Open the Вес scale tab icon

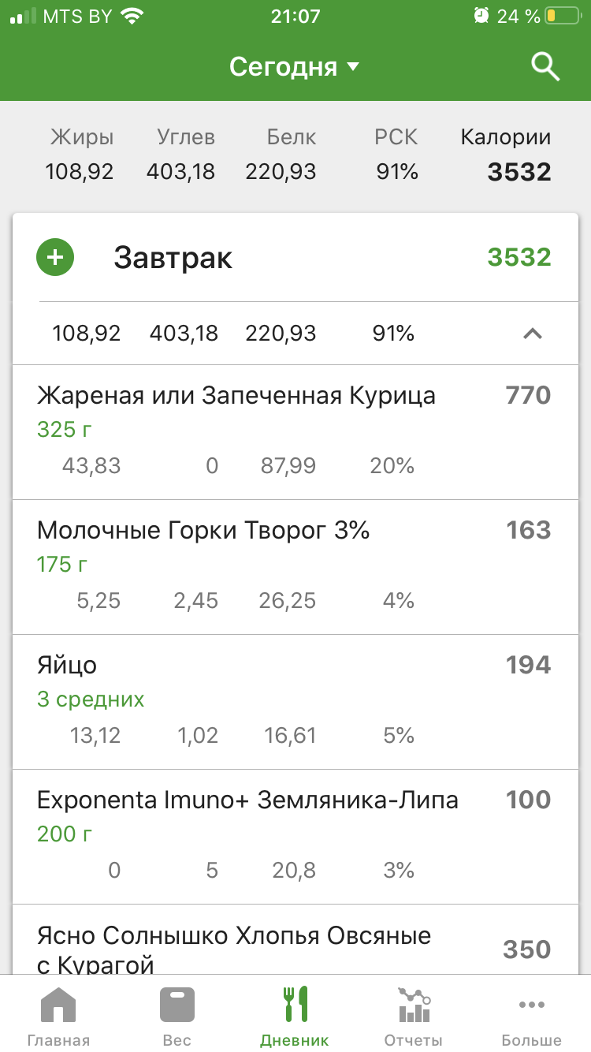click(177, 1005)
